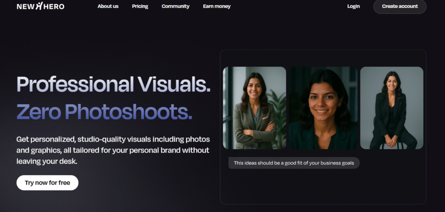This screenshot has width=445, height=212.
Task: Choose the seated black suit portrait
Action: click(x=392, y=108)
